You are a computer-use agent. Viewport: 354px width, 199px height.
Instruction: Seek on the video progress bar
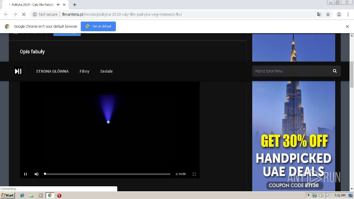pyautogui.click(x=107, y=174)
